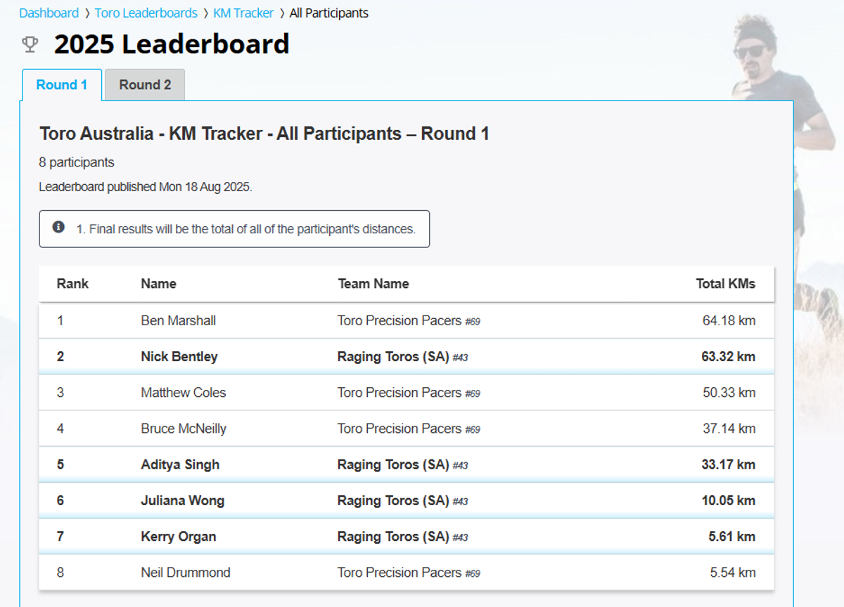Image resolution: width=844 pixels, height=607 pixels.
Task: Click the Rank column header
Action: point(73,284)
